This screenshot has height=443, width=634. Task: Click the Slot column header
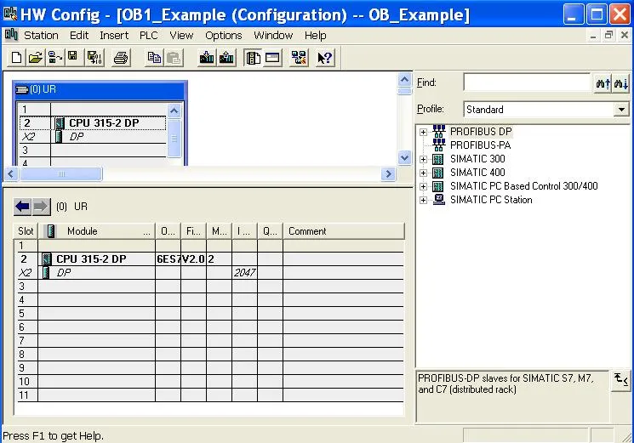(x=26, y=231)
